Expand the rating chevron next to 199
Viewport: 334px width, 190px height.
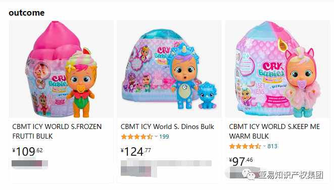point(156,137)
